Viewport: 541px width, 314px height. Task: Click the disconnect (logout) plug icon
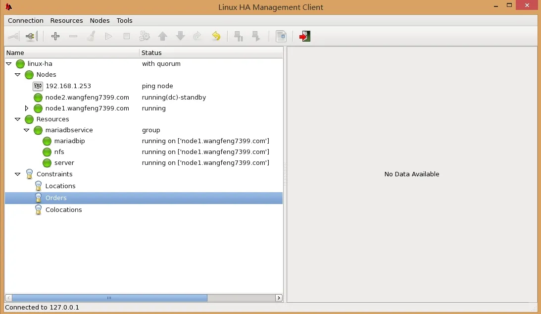(31, 36)
